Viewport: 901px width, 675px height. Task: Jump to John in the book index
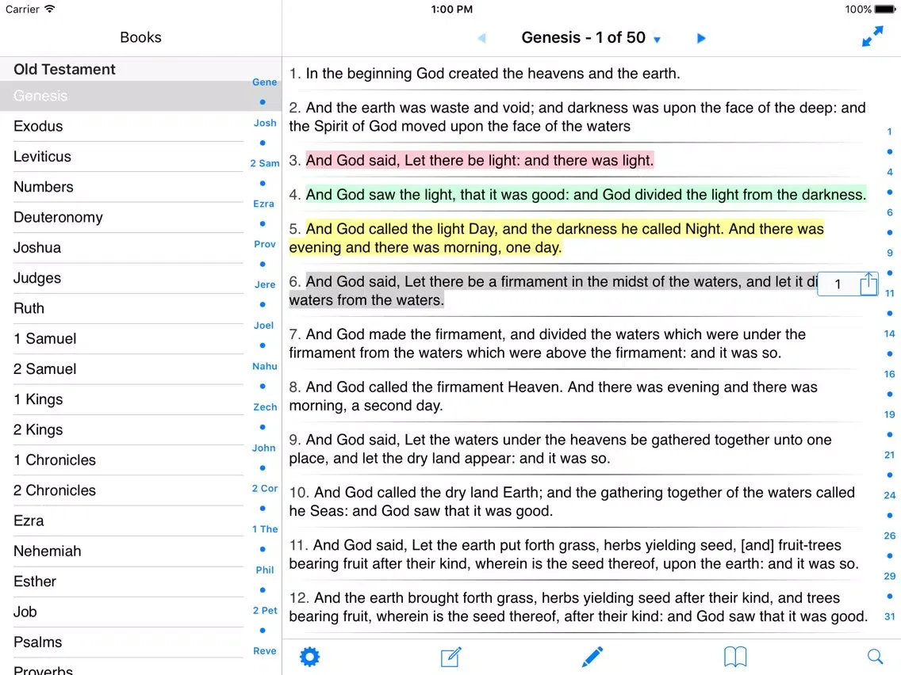pos(264,448)
